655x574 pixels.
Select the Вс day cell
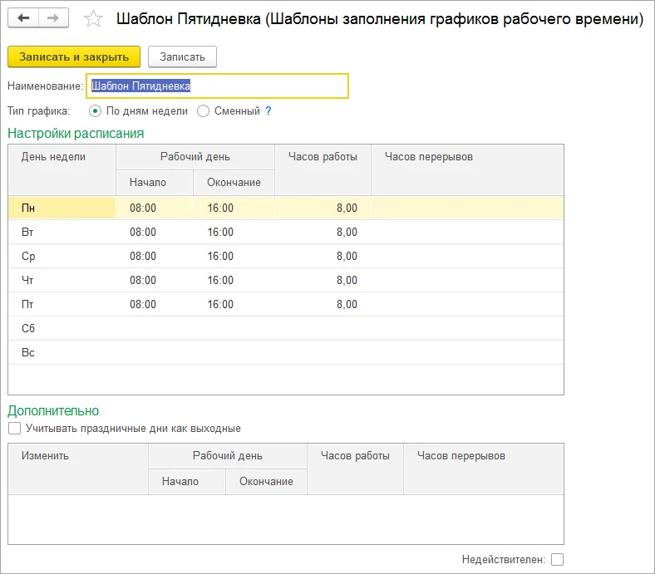point(62,353)
